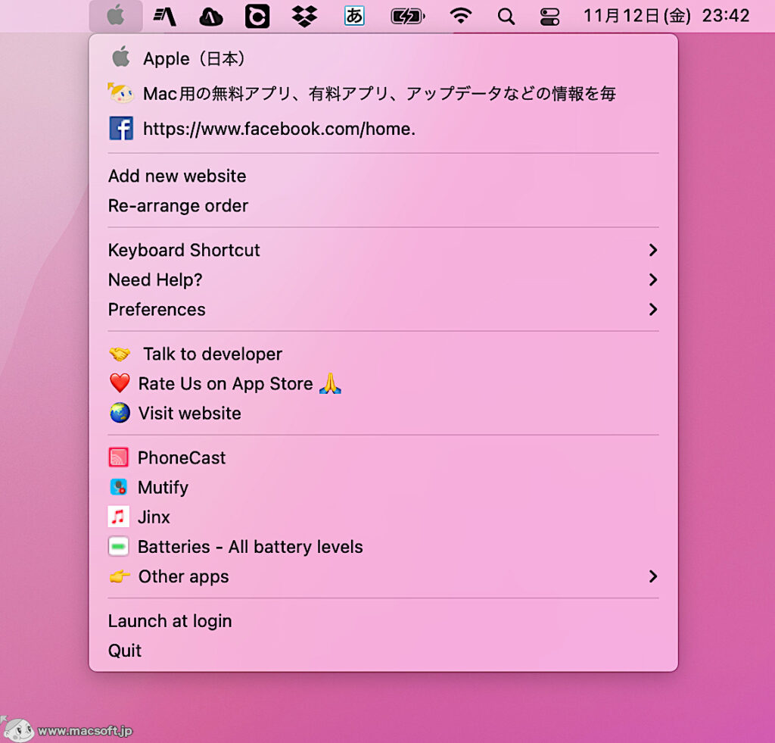Viewport: 775px width, 743px height.
Task: Click the Batteries app icon
Action: (x=119, y=547)
